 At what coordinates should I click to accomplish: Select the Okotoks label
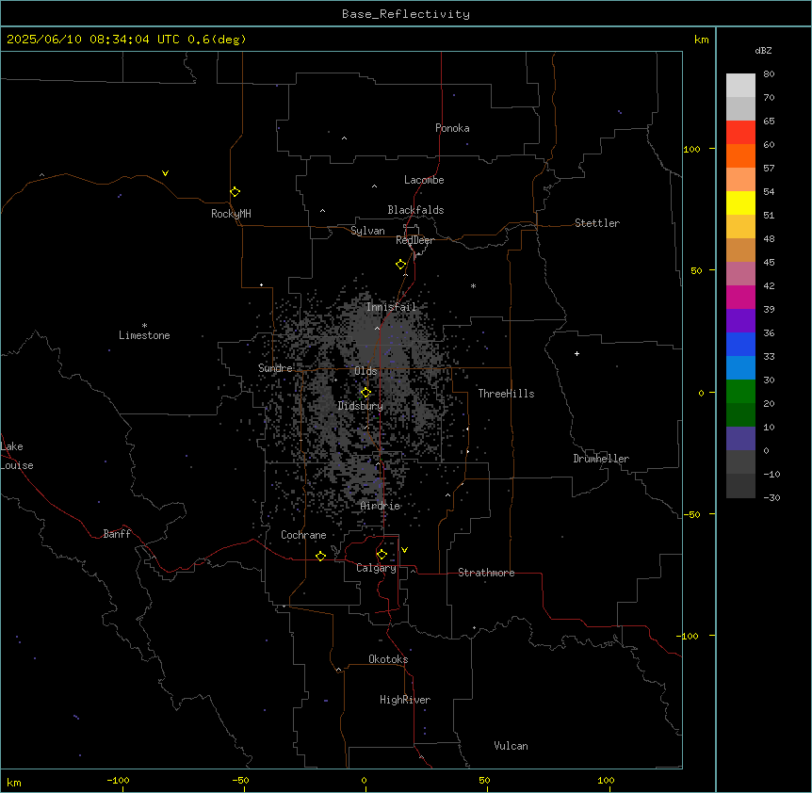[x=388, y=659]
